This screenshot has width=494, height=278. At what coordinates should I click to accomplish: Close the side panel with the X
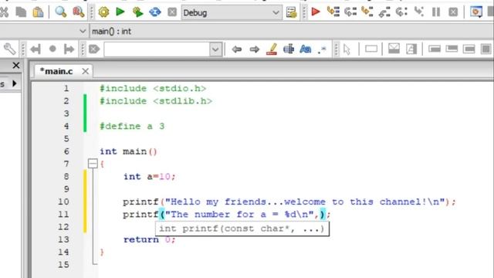[15, 65]
